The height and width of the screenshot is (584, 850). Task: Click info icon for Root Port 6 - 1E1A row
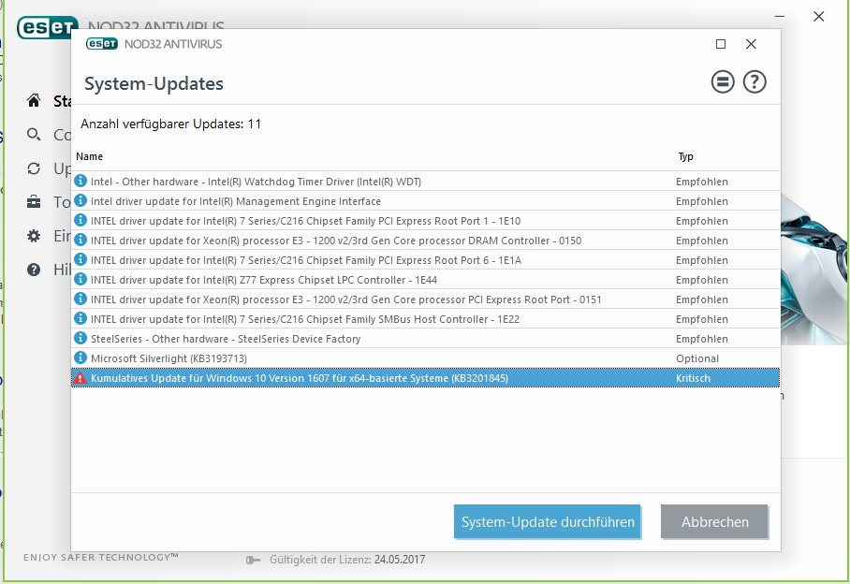(81, 259)
